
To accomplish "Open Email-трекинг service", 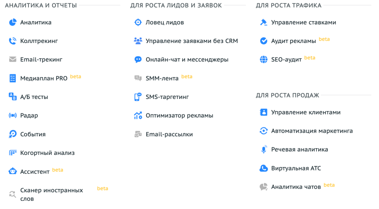I will pyautogui.click(x=41, y=59).
